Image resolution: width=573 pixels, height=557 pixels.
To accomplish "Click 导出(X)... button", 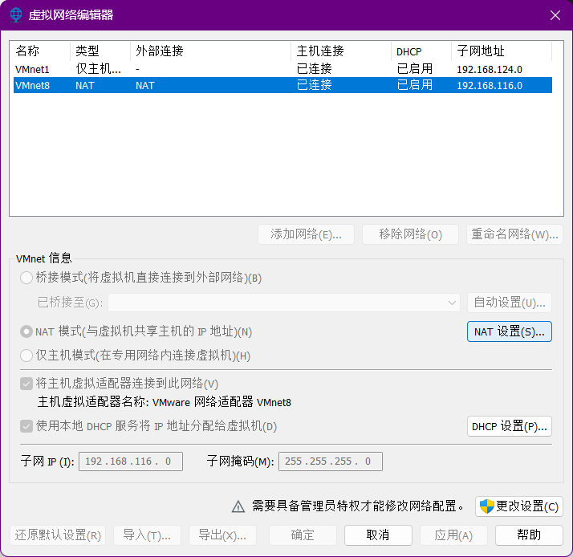I will pyautogui.click(x=222, y=535).
